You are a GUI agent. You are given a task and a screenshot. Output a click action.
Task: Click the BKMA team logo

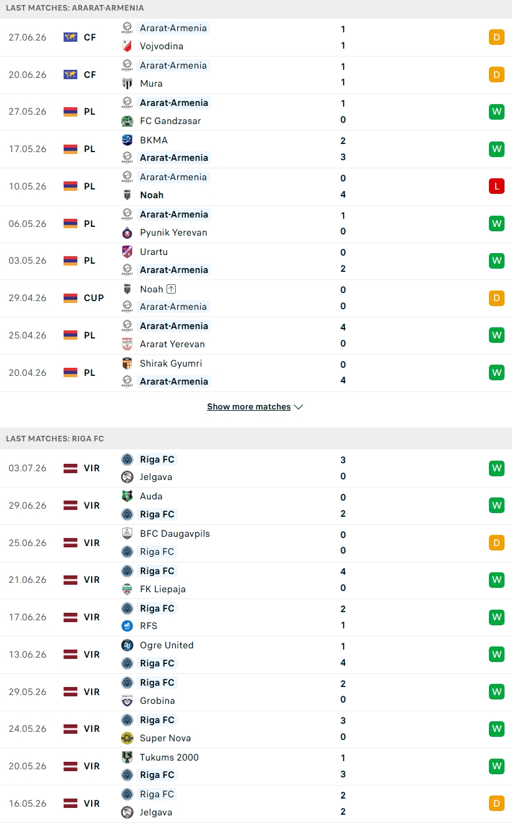tap(127, 140)
